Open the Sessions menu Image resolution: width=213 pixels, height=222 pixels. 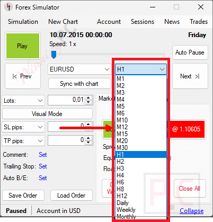[x=143, y=22]
